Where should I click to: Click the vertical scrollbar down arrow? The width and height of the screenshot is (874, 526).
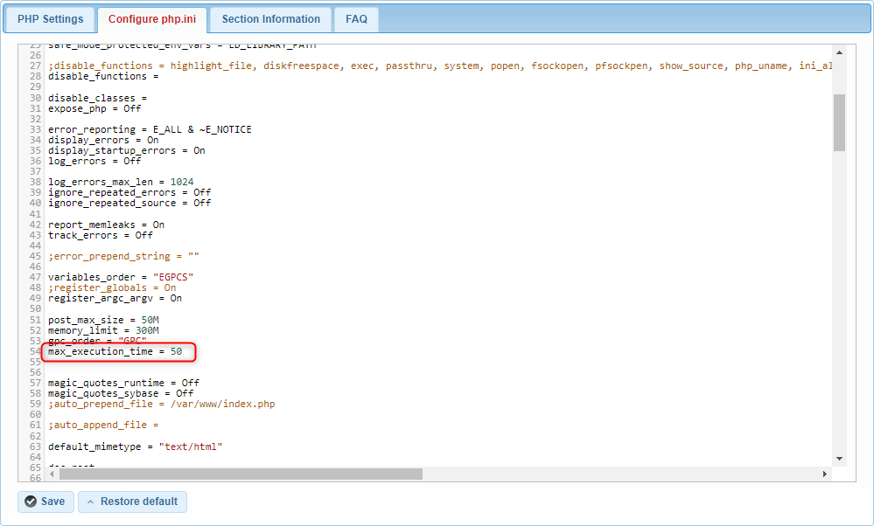point(840,458)
